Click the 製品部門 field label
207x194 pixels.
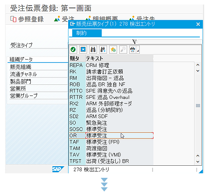(x=21, y=81)
